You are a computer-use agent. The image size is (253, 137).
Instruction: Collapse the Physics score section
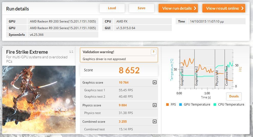tap(154, 105)
